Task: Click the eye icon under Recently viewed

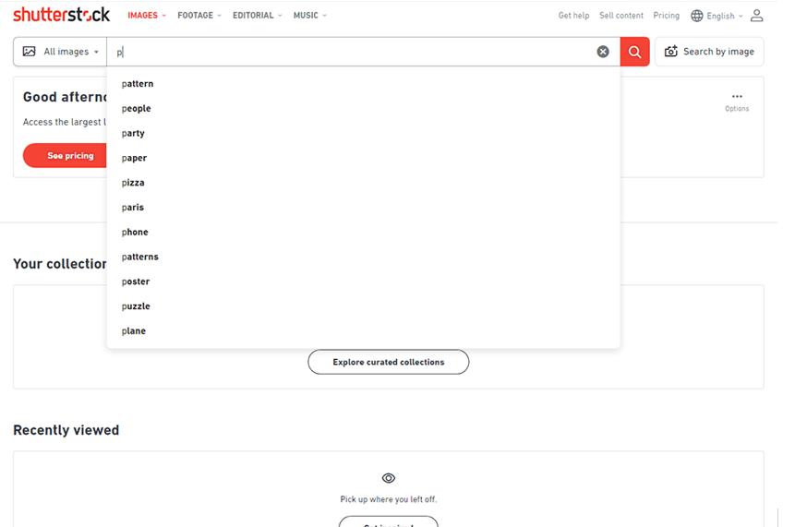Action: (x=388, y=478)
